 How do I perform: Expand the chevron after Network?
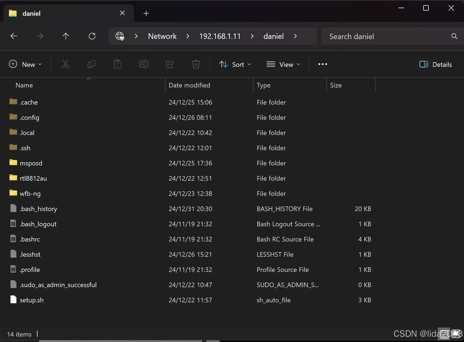[x=188, y=36]
